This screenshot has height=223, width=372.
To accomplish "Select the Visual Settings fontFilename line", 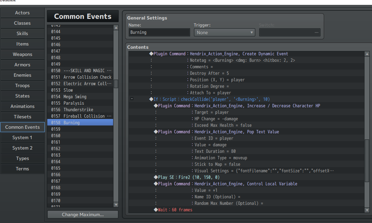I will pos(246,171).
